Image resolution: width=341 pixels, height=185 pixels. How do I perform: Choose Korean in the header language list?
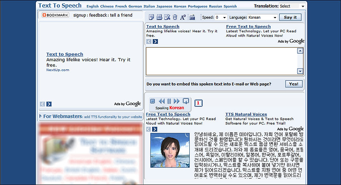pos(180,6)
